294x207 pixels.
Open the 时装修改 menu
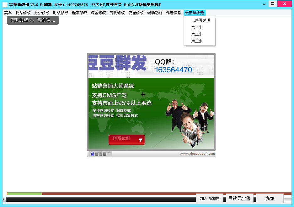coord(61,13)
